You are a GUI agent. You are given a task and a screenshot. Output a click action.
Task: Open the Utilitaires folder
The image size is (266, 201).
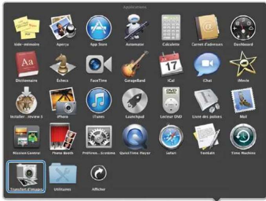63,173
